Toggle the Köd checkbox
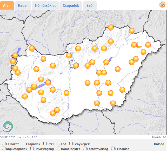The height and width of the screenshot is (151, 167). [x=58, y=143]
